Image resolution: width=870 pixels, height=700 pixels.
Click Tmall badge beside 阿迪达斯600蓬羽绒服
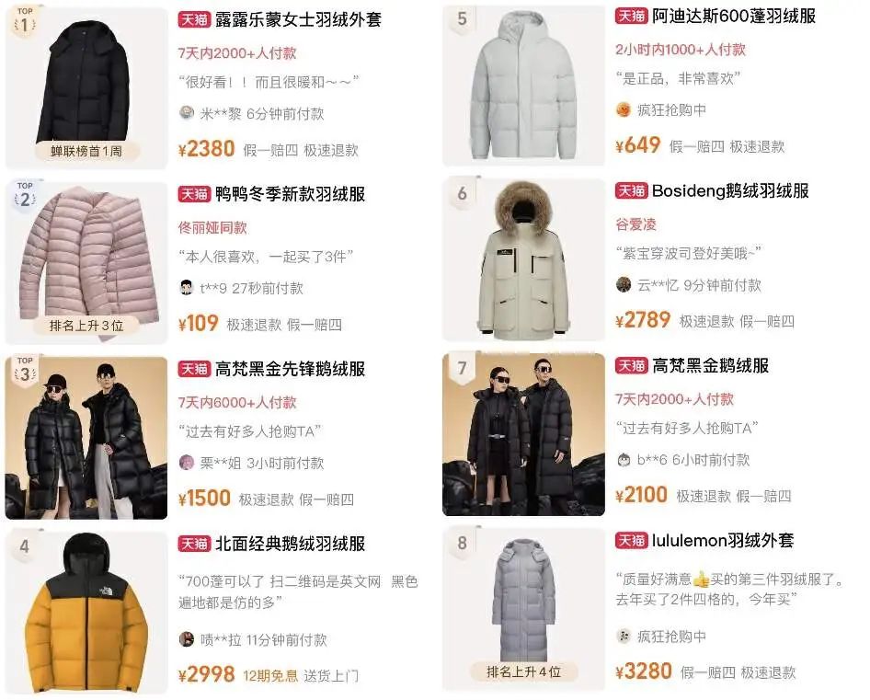click(x=632, y=16)
